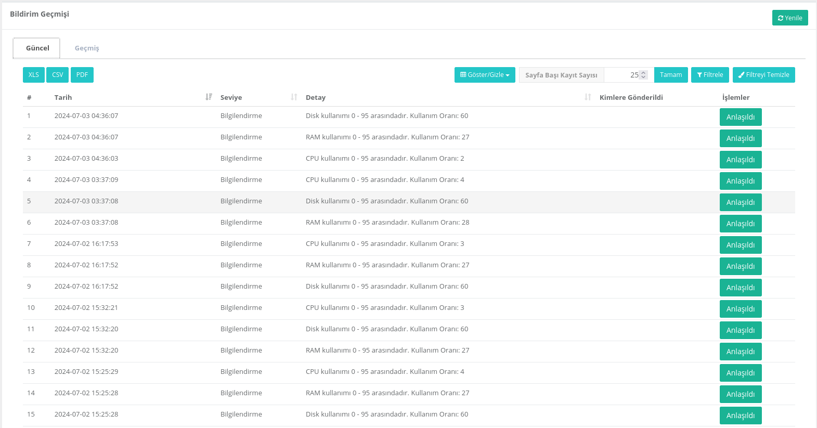Export table as CSV
This screenshot has width=817, height=428.
(x=58, y=75)
